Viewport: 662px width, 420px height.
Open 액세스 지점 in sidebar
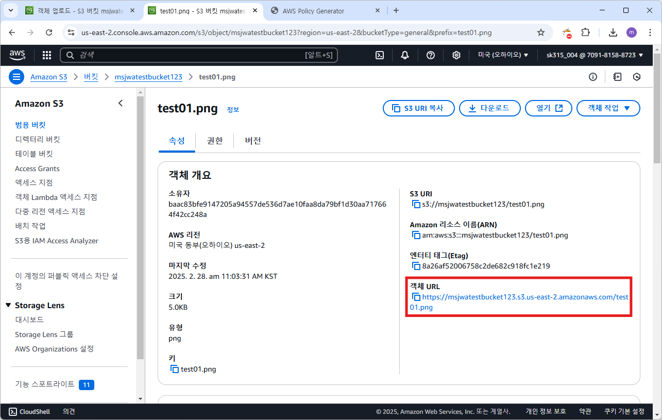point(34,182)
